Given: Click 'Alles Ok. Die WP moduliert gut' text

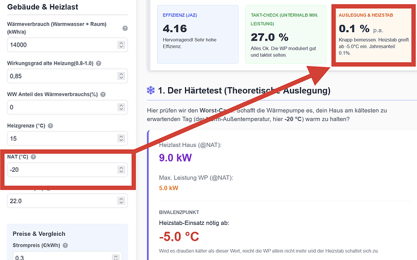Looking at the screenshot, I should coord(283,48).
